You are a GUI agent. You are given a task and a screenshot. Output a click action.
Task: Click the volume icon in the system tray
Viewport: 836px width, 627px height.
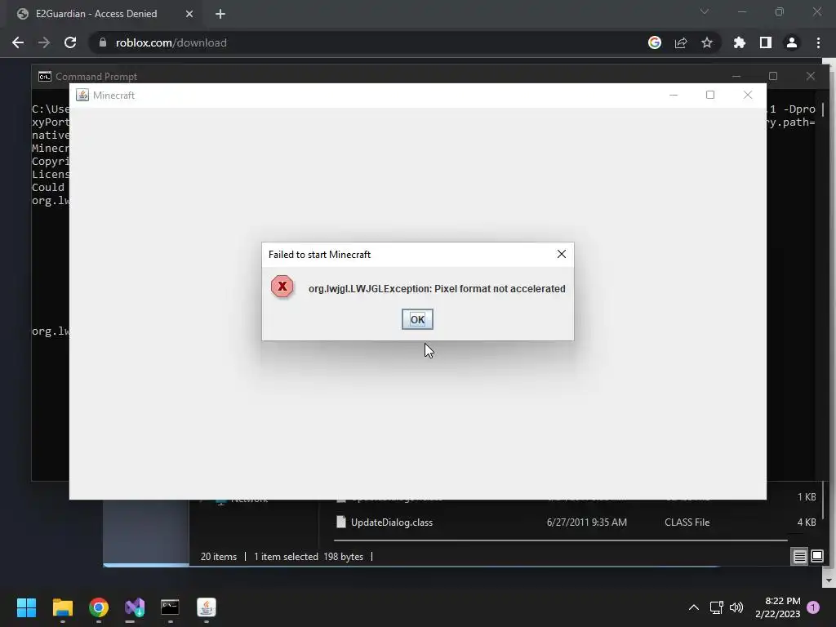click(736, 607)
